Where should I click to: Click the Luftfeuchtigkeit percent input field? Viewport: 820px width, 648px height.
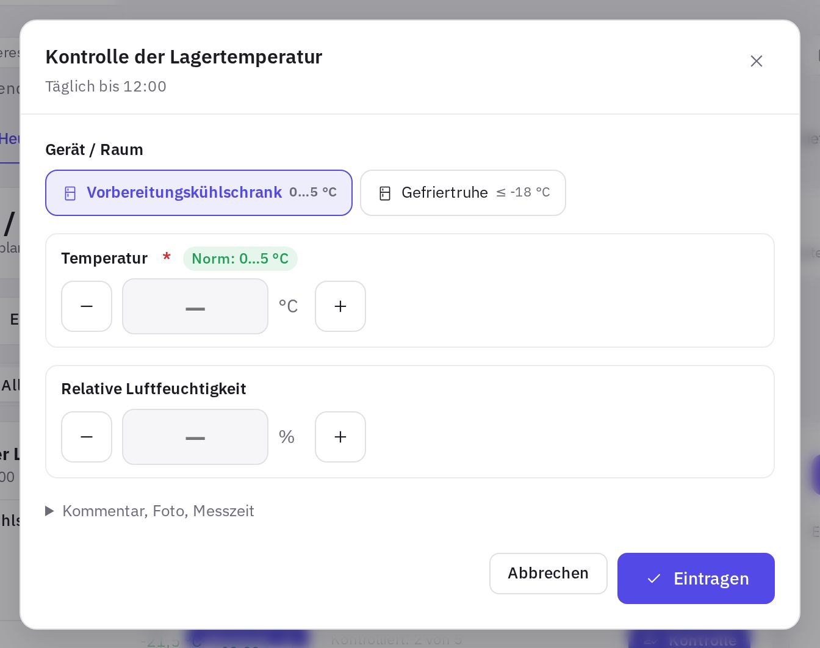195,437
